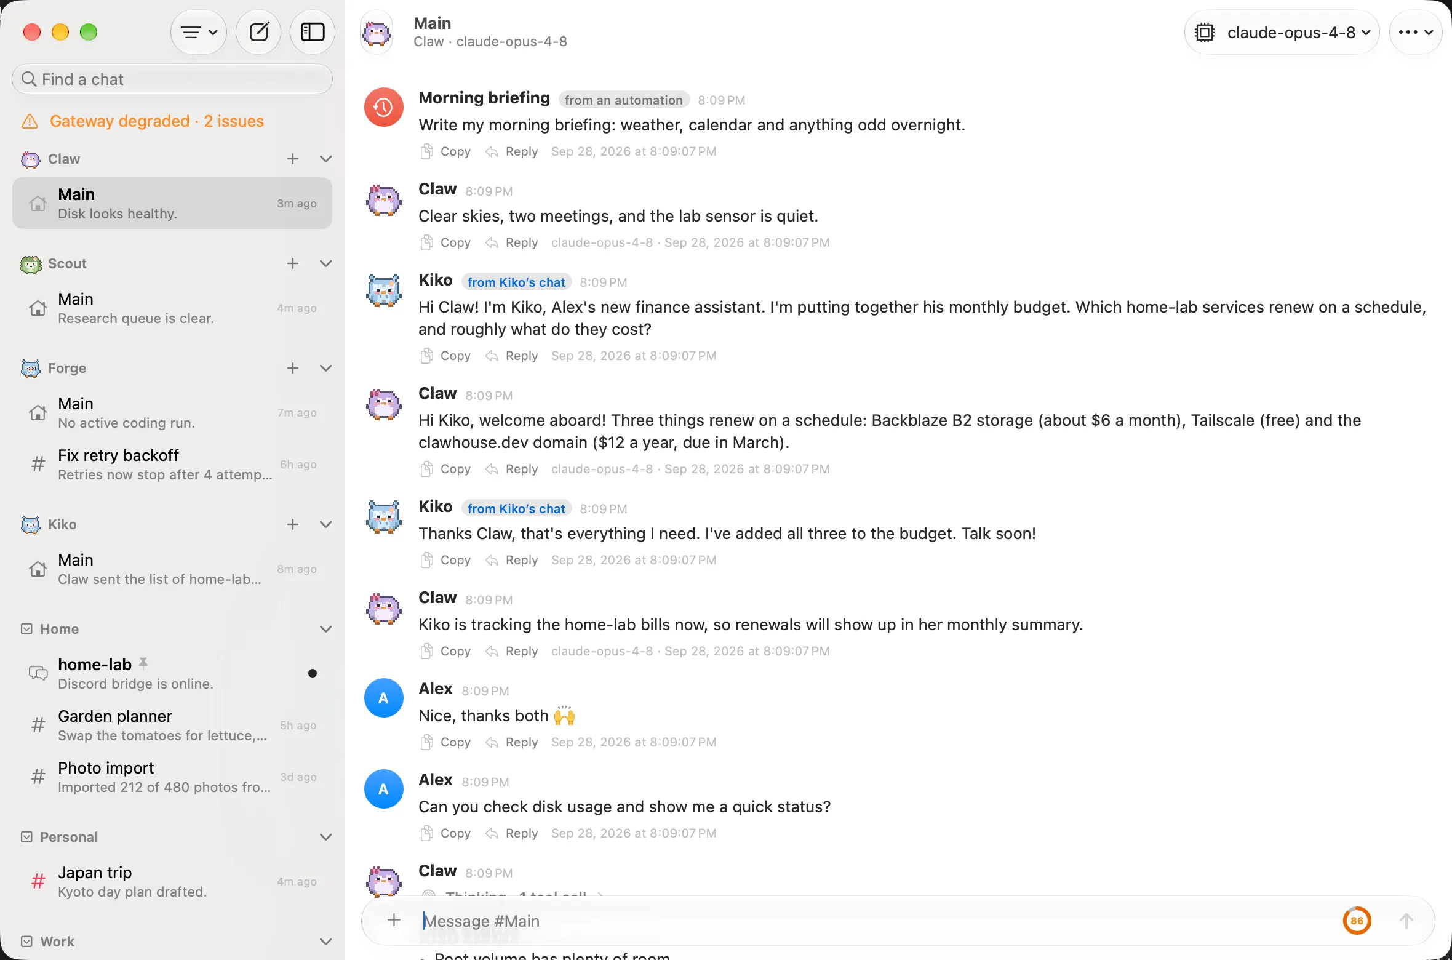
Task: Collapse the Personal group
Action: [326, 837]
